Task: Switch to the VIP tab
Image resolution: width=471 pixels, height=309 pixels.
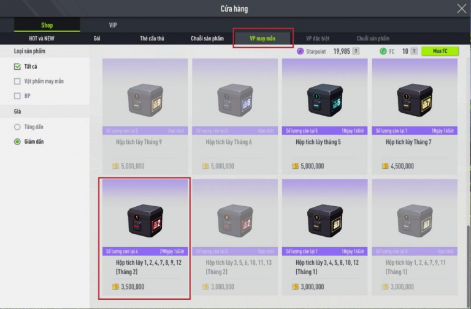Action: tap(113, 25)
